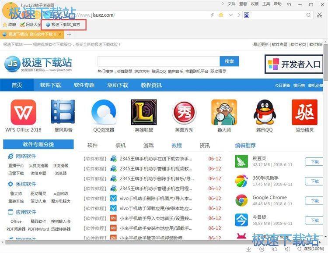The height and width of the screenshot is (253, 328).
Task: Open the 鲁大师 icon
Action: [x=224, y=112]
